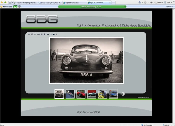Expand the Print dropdown arrow

point(154,2)
